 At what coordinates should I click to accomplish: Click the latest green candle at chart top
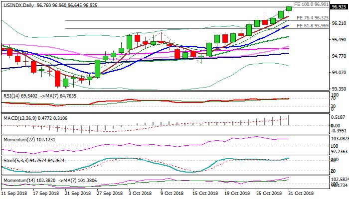coord(289,8)
